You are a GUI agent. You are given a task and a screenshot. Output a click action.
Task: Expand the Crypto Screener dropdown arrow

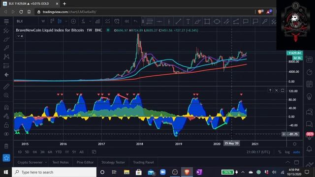pyautogui.click(x=46, y=162)
